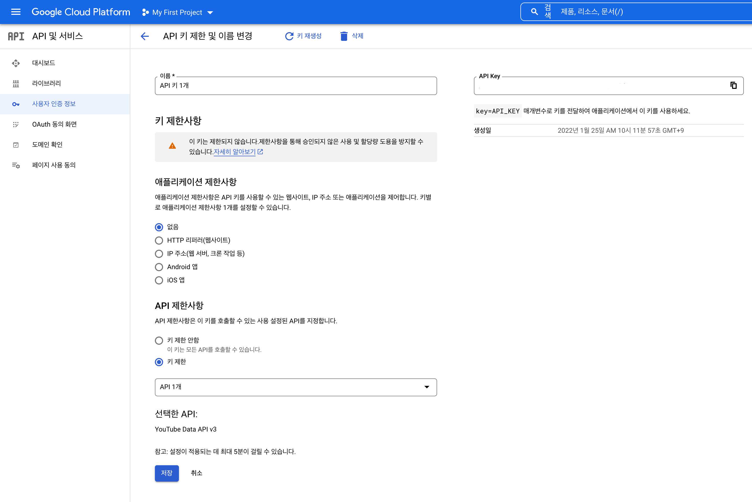Open 페이지 사용 동의 menu item
The image size is (752, 502).
point(53,165)
